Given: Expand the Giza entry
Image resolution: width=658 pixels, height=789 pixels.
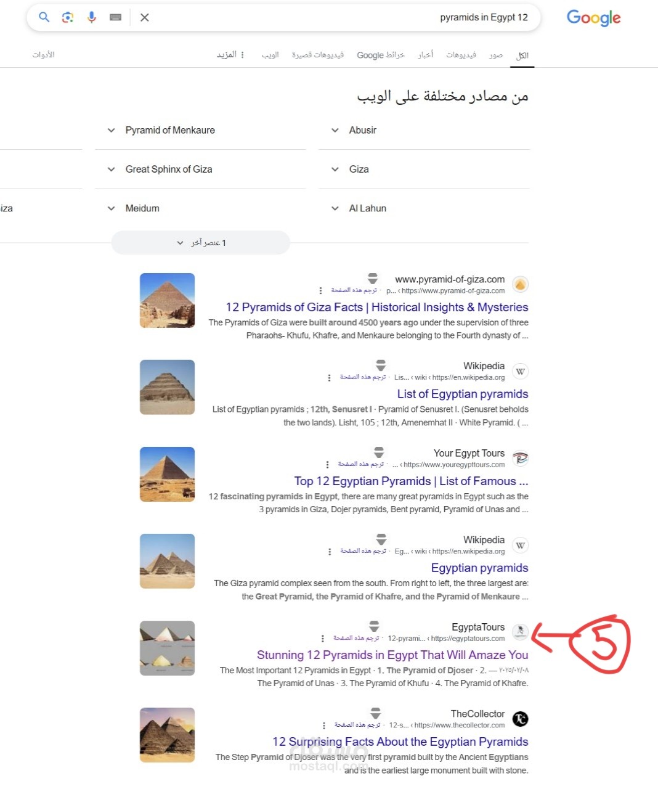Looking at the screenshot, I should (424, 169).
